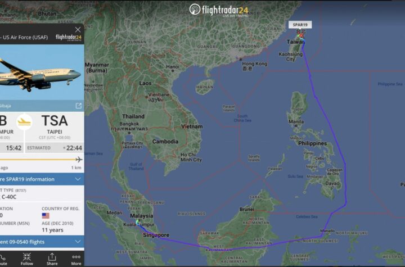Click the Hanoi city label on map
The width and height of the screenshot is (405, 267).
click(x=173, y=67)
